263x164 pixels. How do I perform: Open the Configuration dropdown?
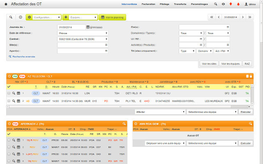(x=46, y=17)
